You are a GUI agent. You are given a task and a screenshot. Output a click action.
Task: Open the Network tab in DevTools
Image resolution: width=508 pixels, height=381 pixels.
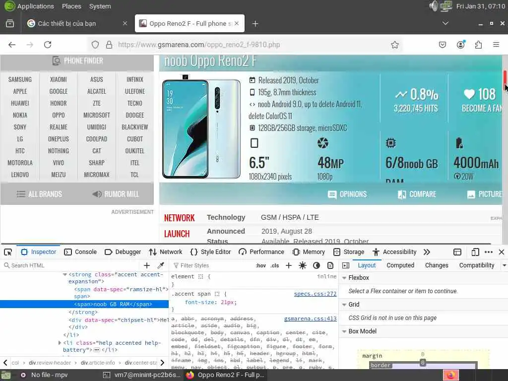pyautogui.click(x=166, y=252)
